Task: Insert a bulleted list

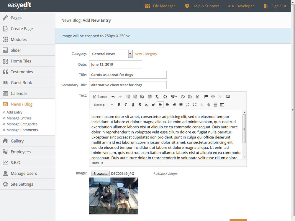Action: [x=195, y=105]
